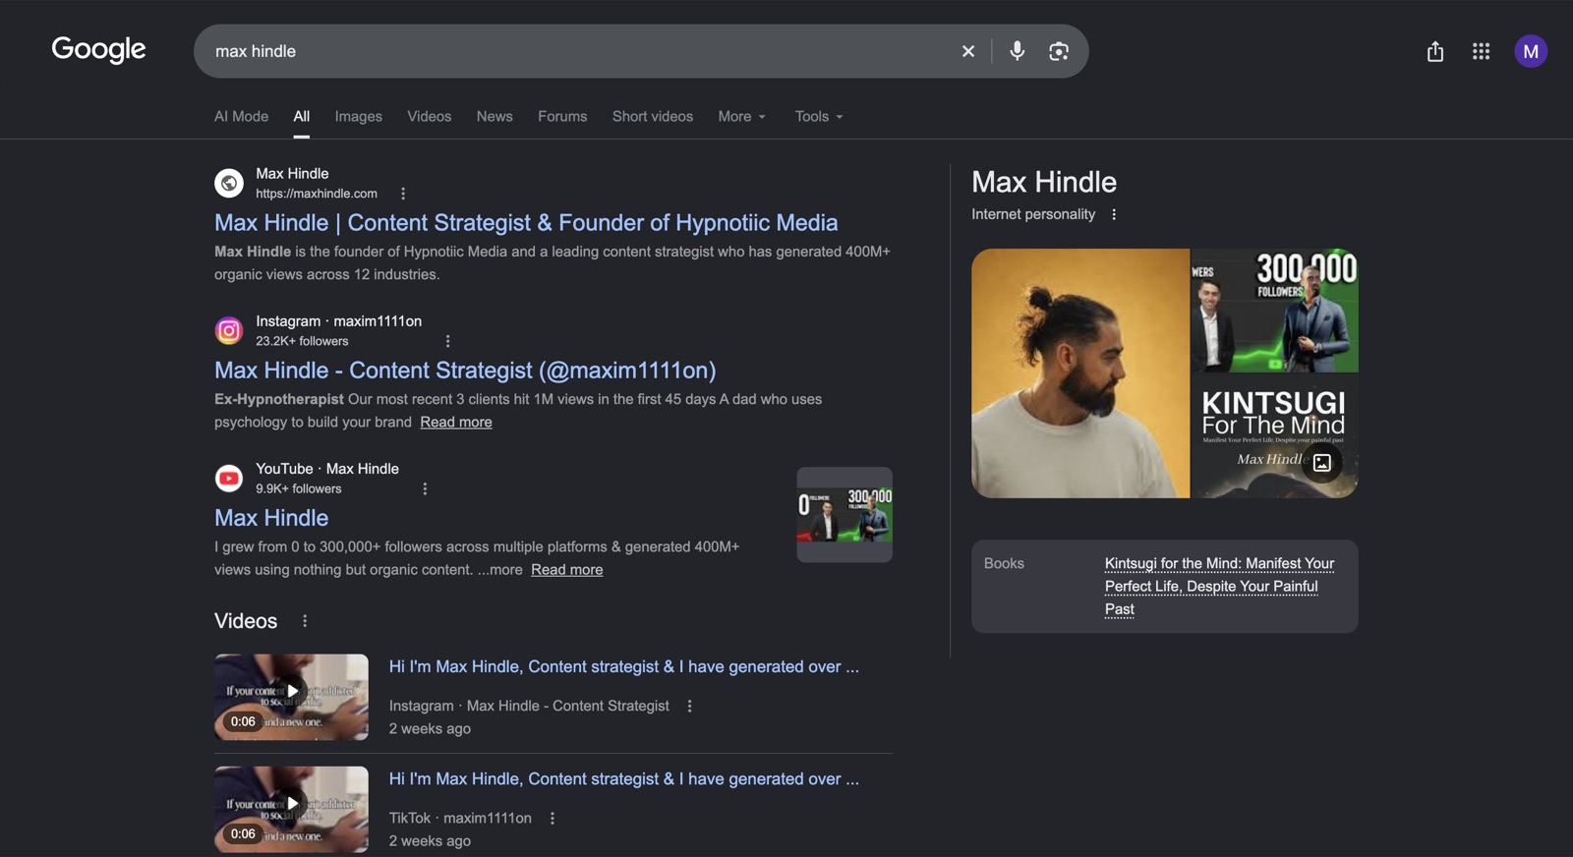This screenshot has width=1573, height=857.
Task: Click the https://maxhindle.com URL text
Action: 317,194
